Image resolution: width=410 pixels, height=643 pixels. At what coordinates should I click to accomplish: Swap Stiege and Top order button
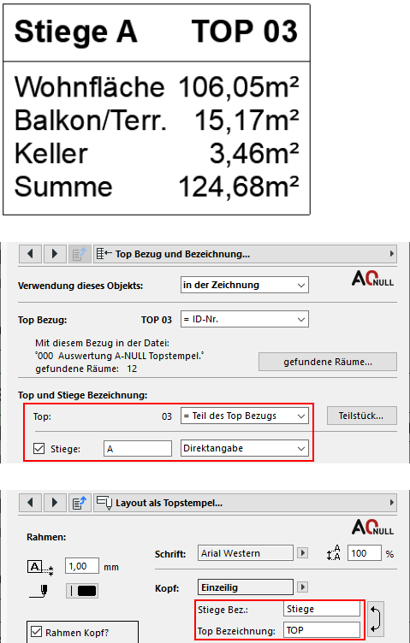click(x=376, y=619)
